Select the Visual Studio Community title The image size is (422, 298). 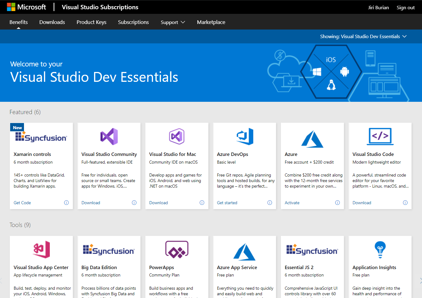(x=109, y=154)
